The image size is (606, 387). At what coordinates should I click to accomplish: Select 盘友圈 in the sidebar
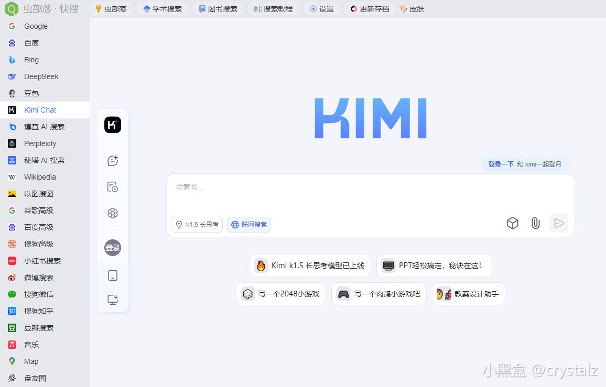pyautogui.click(x=45, y=378)
